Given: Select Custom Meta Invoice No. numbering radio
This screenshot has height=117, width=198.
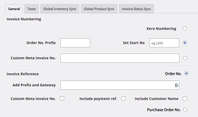Looking at the screenshot, I should 185,58.
